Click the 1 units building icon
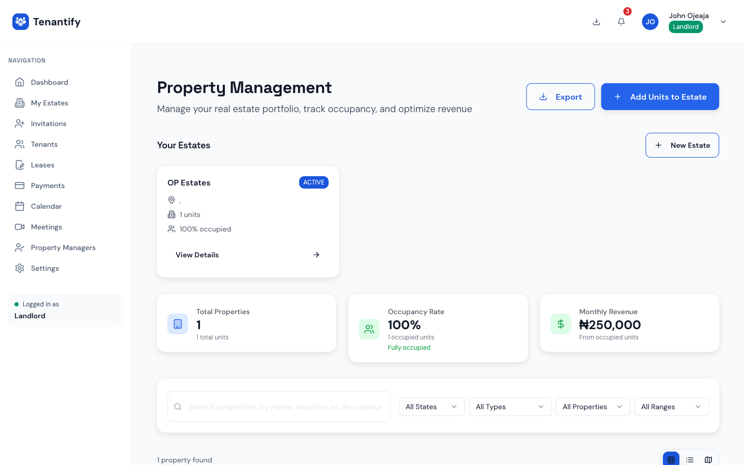Image resolution: width=744 pixels, height=465 pixels. 172,214
